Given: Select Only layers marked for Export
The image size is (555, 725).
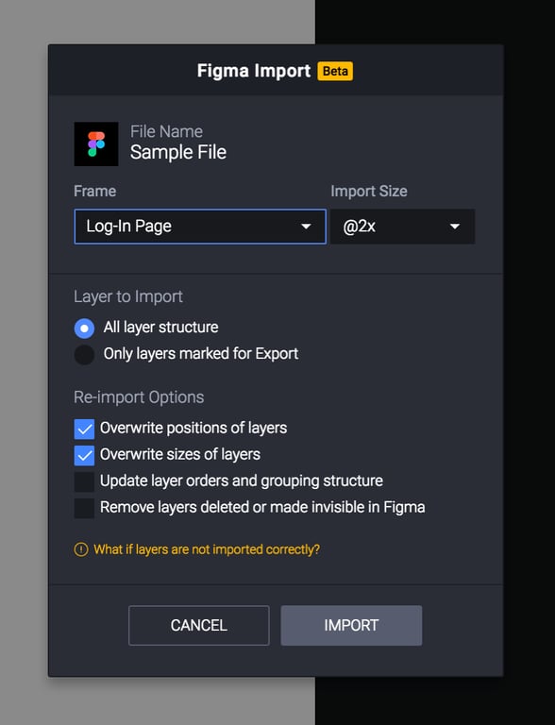Looking at the screenshot, I should pos(84,355).
